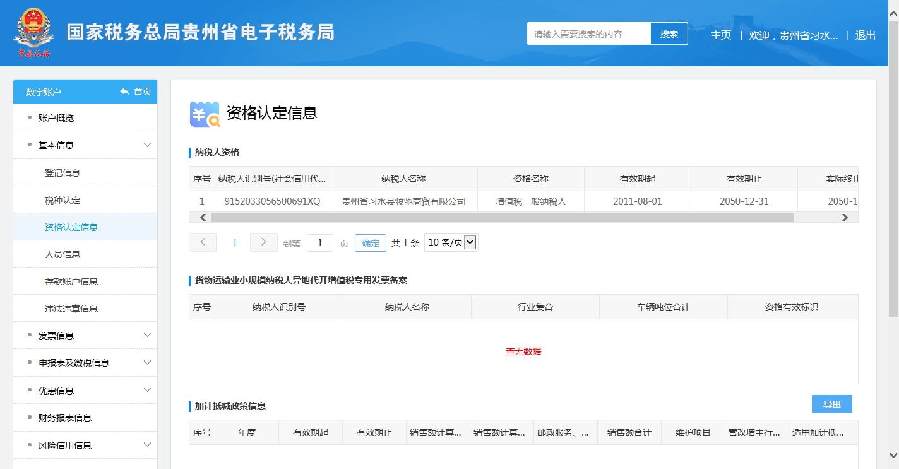Image resolution: width=899 pixels, height=469 pixels.
Task: Click the 首页 back arrow icon
Action: [124, 92]
